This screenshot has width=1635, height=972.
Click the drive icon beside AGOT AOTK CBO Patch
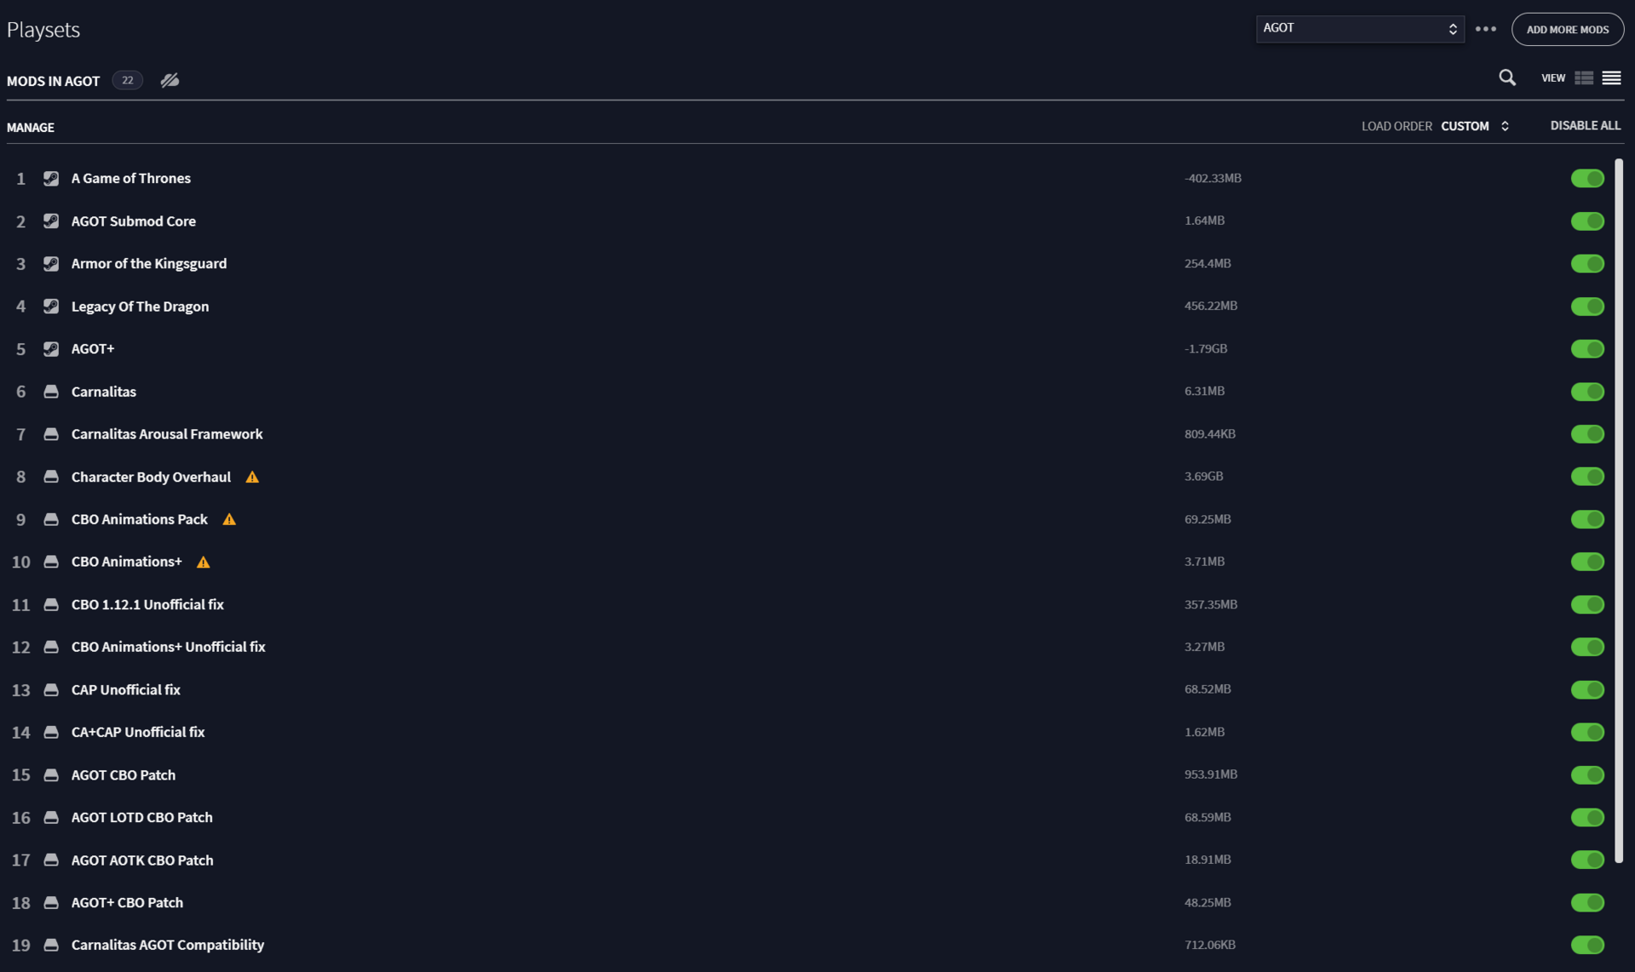(x=51, y=860)
